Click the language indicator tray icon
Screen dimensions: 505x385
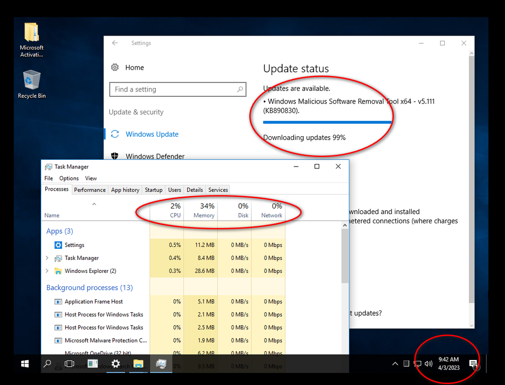click(406, 364)
